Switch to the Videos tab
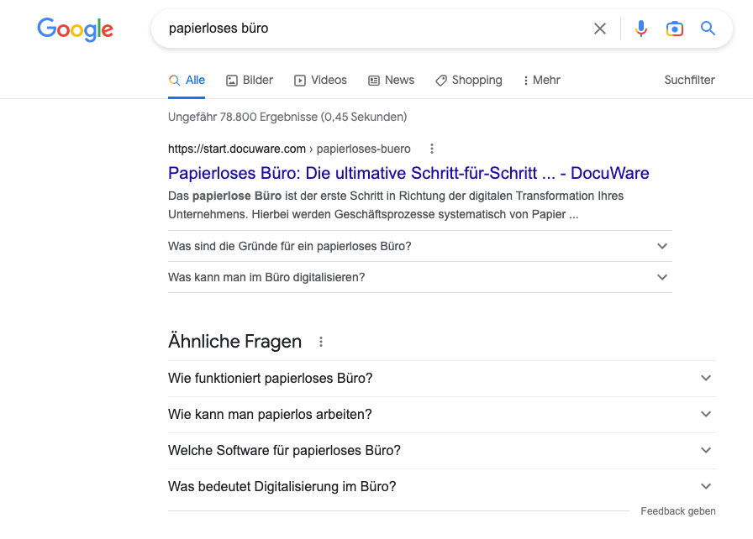 click(x=320, y=80)
